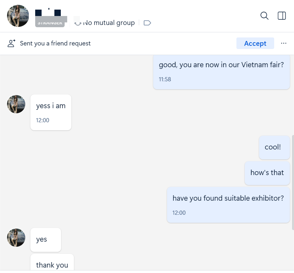
Task: Click the friend request person icon
Action: [12, 44]
